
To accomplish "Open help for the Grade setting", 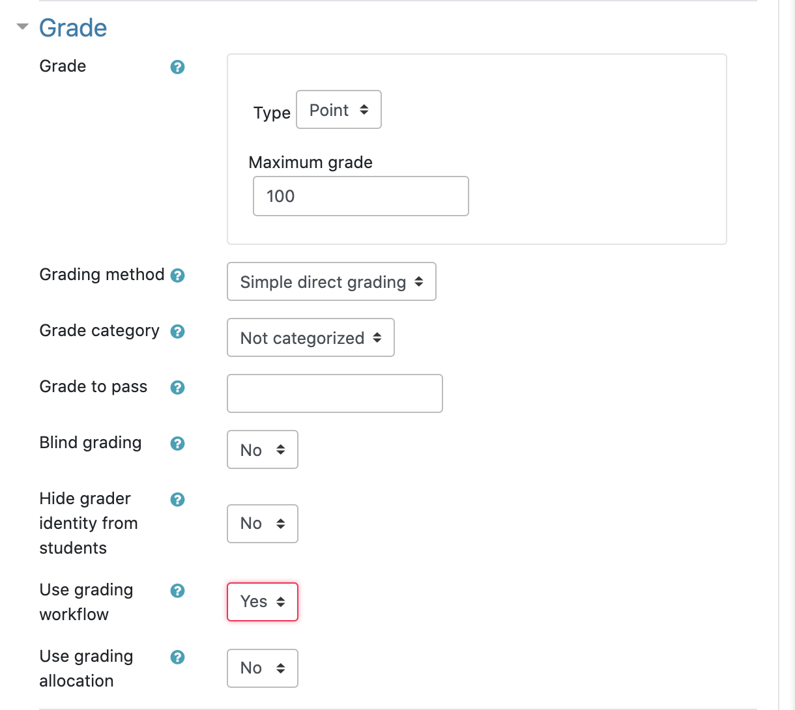I will coord(177,67).
